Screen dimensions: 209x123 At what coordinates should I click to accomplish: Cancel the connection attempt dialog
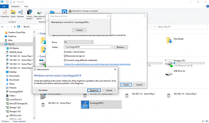click(x=79, y=30)
